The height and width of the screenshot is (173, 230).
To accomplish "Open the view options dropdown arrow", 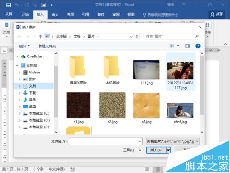I will tap(178, 46).
